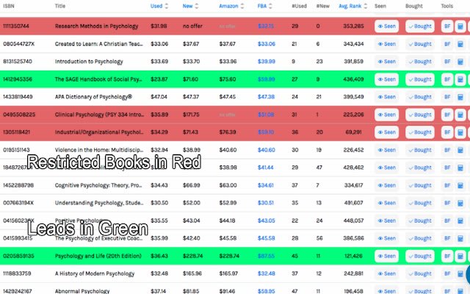Image resolution: width=470 pixels, height=294 pixels.
Task: Toggle Bought for Psychology of Executive Coaching row
Action: pyautogui.click(x=420, y=238)
